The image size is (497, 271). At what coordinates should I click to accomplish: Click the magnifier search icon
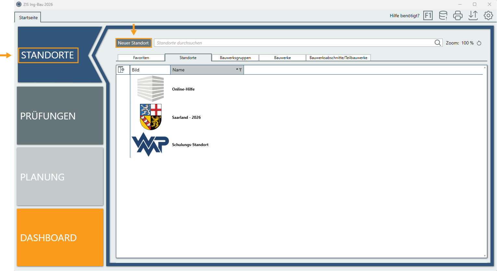[x=438, y=43]
